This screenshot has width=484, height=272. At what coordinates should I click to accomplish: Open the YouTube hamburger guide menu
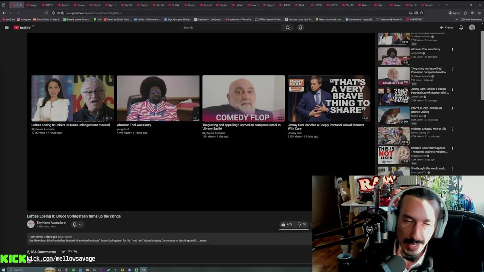(6, 28)
